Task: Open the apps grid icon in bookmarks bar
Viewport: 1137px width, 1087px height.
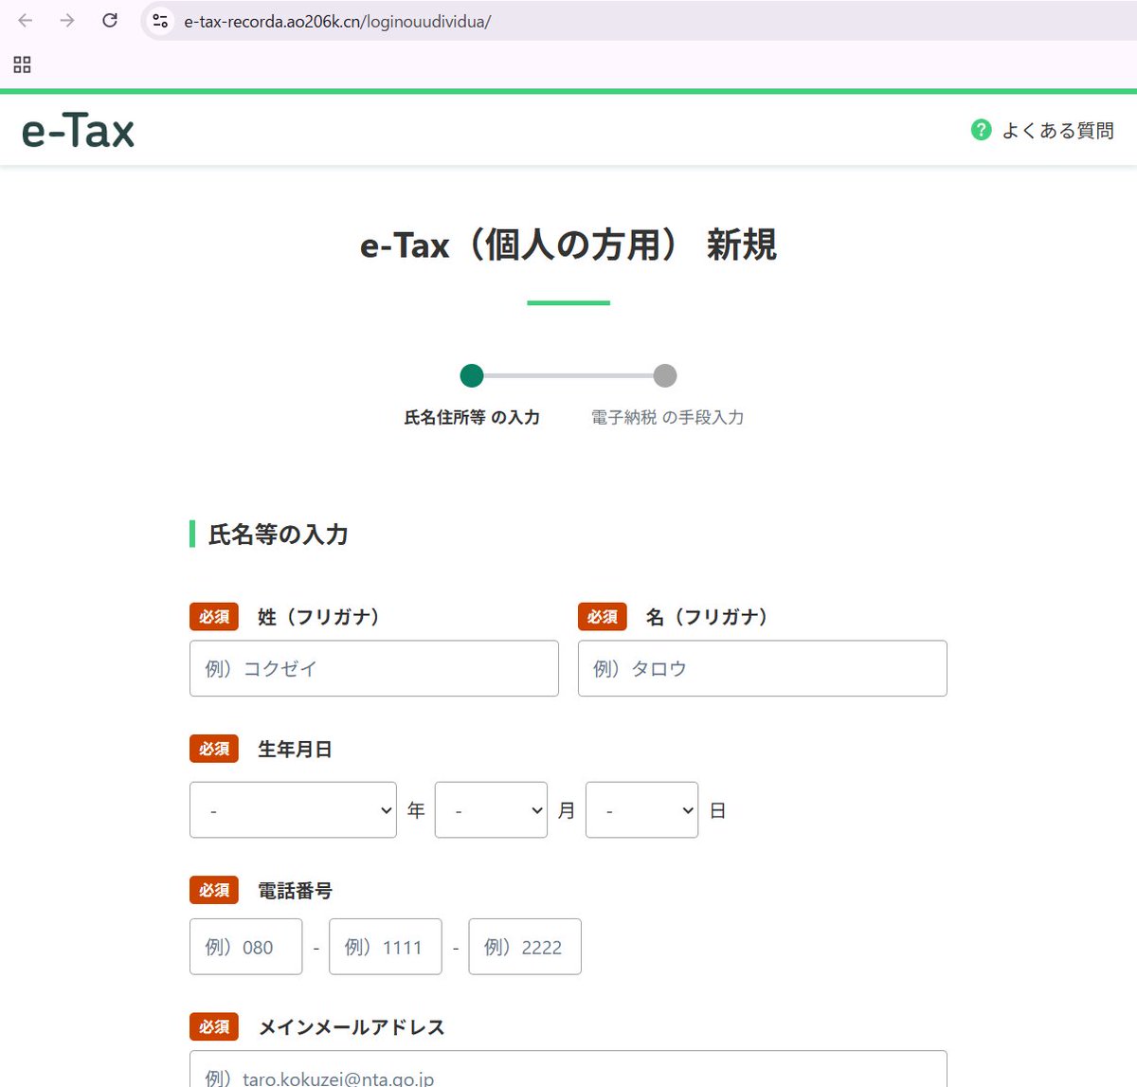Action: [23, 64]
